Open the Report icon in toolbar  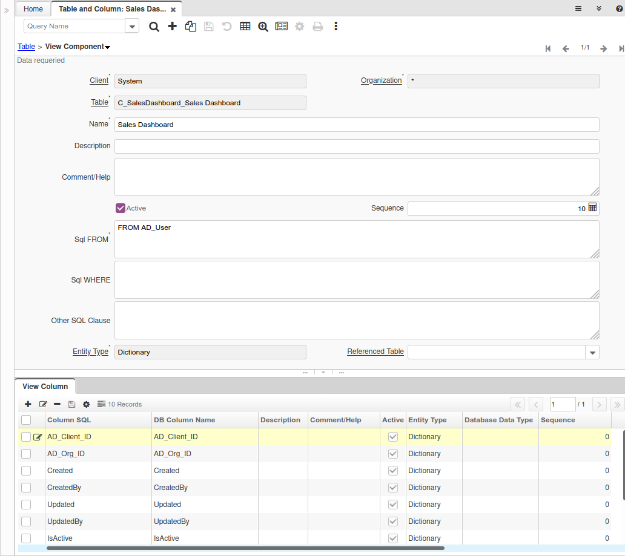[x=282, y=27]
